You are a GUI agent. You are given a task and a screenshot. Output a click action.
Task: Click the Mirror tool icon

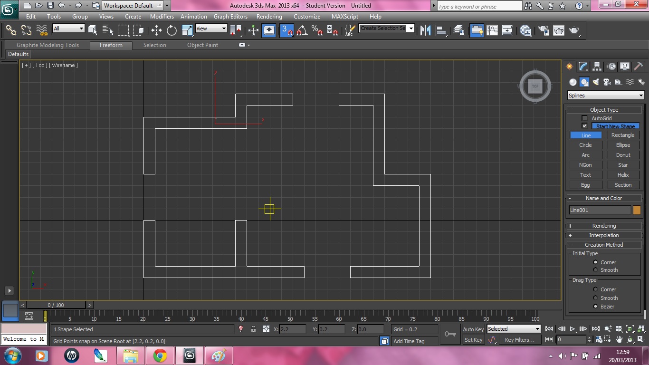(x=426, y=30)
